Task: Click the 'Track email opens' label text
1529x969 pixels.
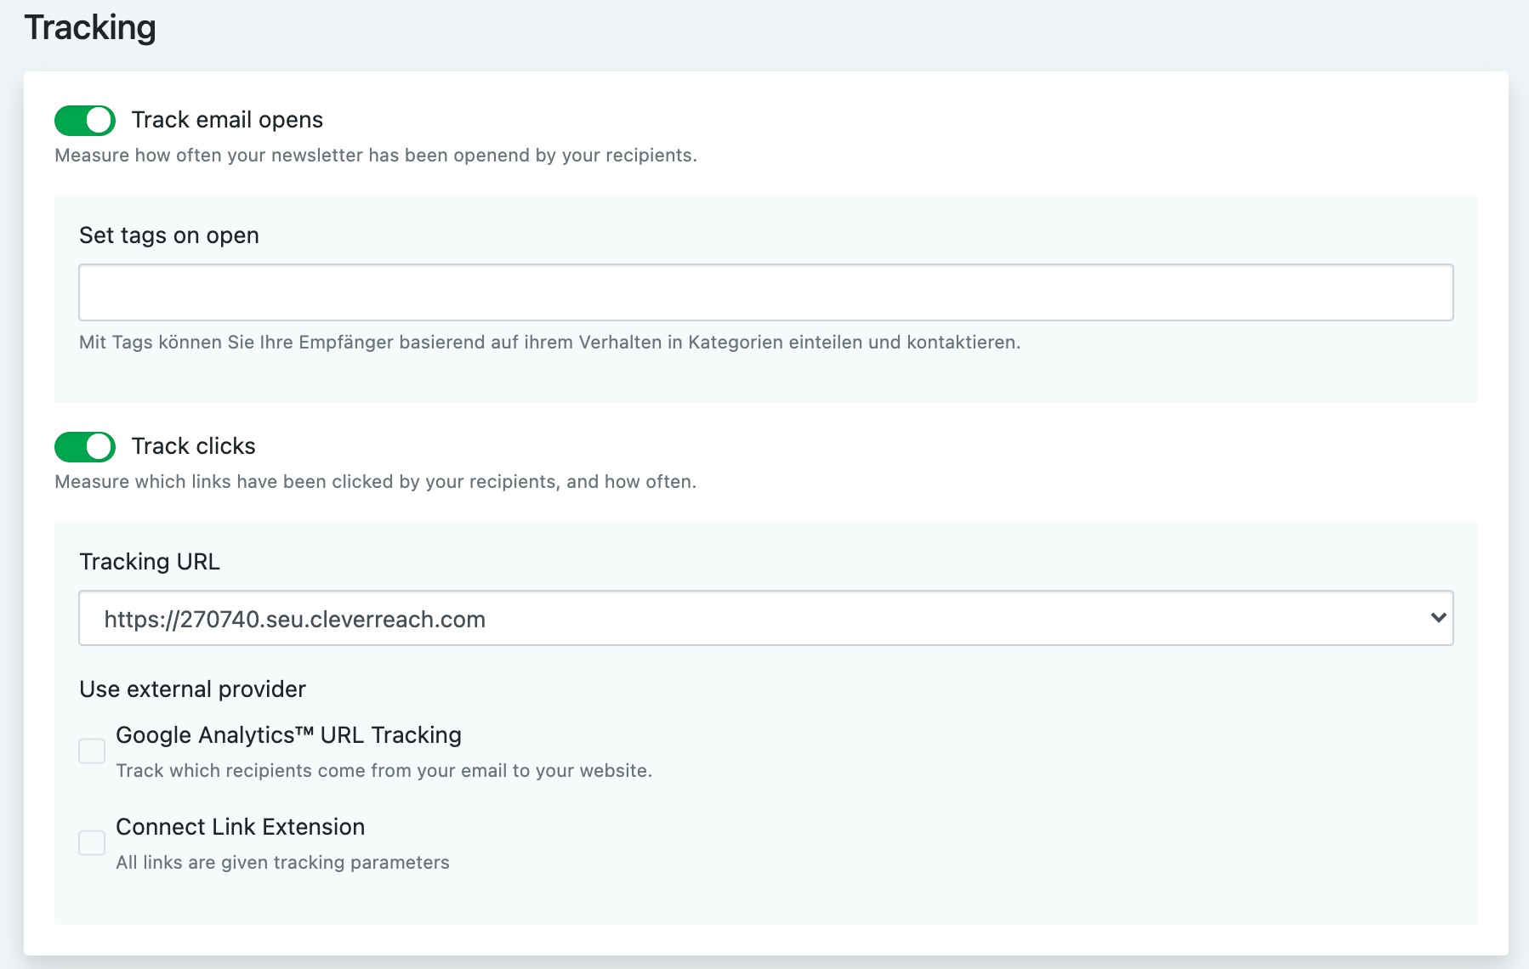Action: point(227,120)
